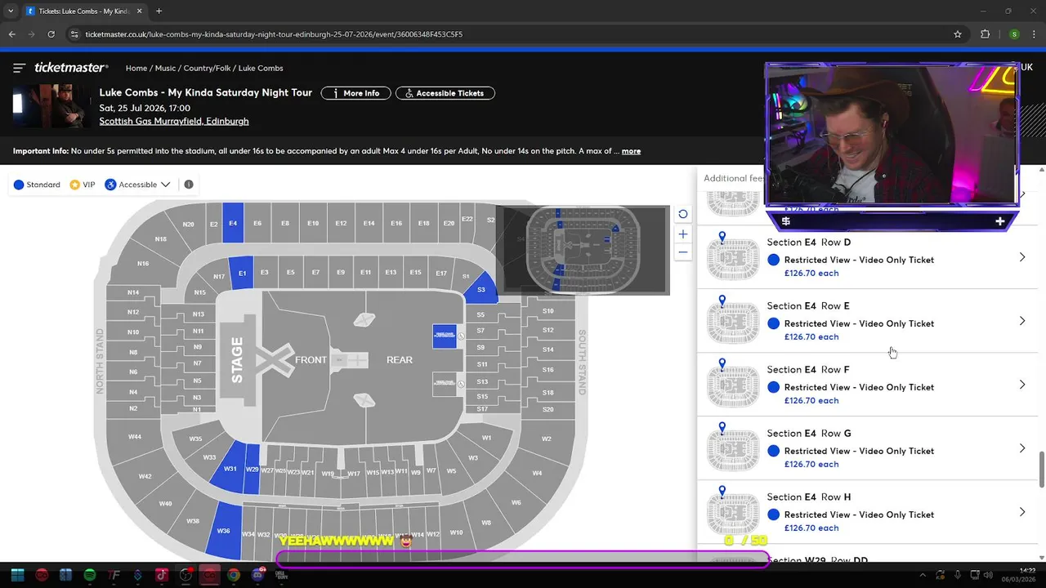The image size is (1046, 588).
Task: Toggle the Standard ticket filter
Action: [x=37, y=185]
